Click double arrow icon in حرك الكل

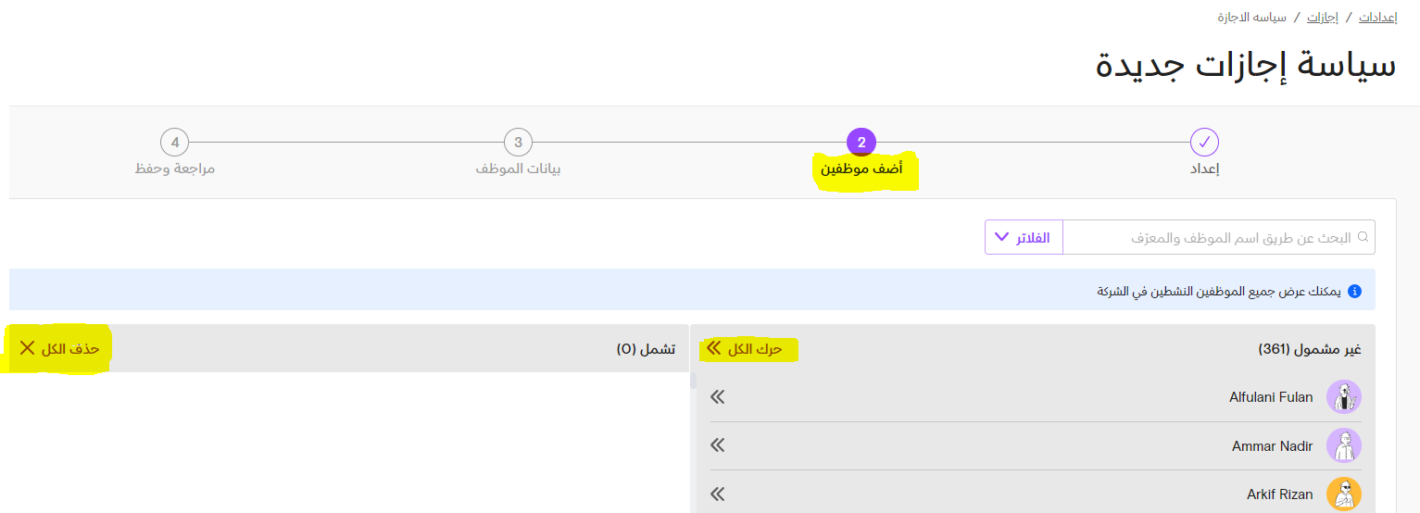click(714, 348)
